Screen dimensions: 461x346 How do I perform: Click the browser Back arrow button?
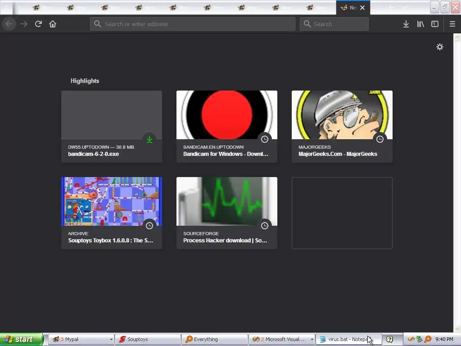tap(9, 24)
